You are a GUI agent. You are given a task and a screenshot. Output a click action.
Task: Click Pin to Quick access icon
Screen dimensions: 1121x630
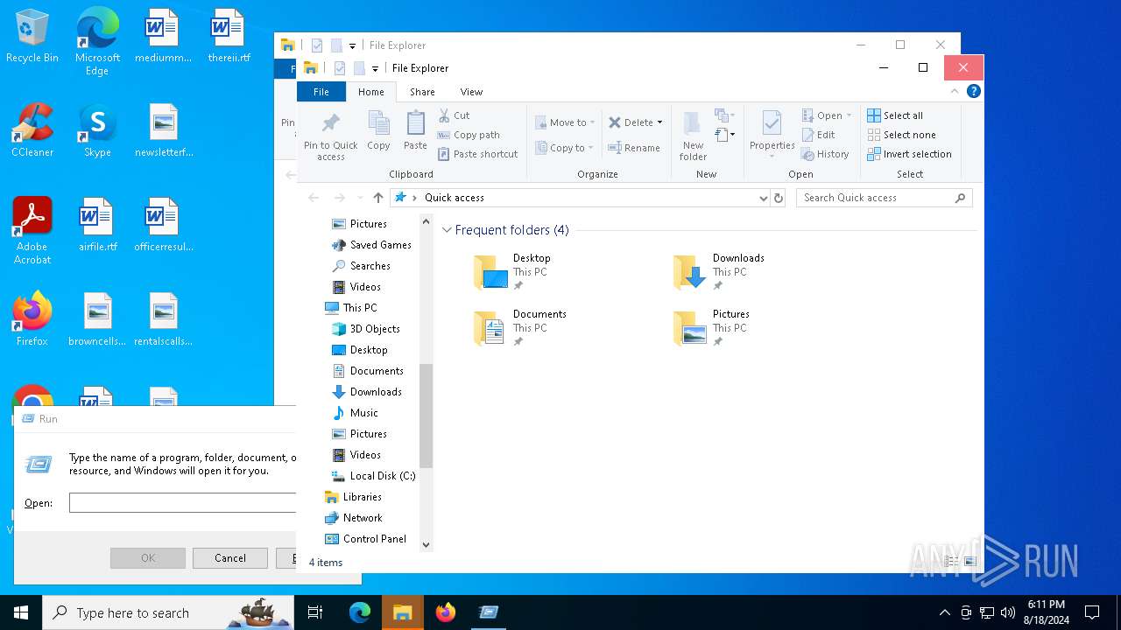pyautogui.click(x=330, y=136)
